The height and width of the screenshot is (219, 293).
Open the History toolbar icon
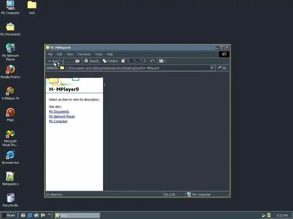coord(124,61)
